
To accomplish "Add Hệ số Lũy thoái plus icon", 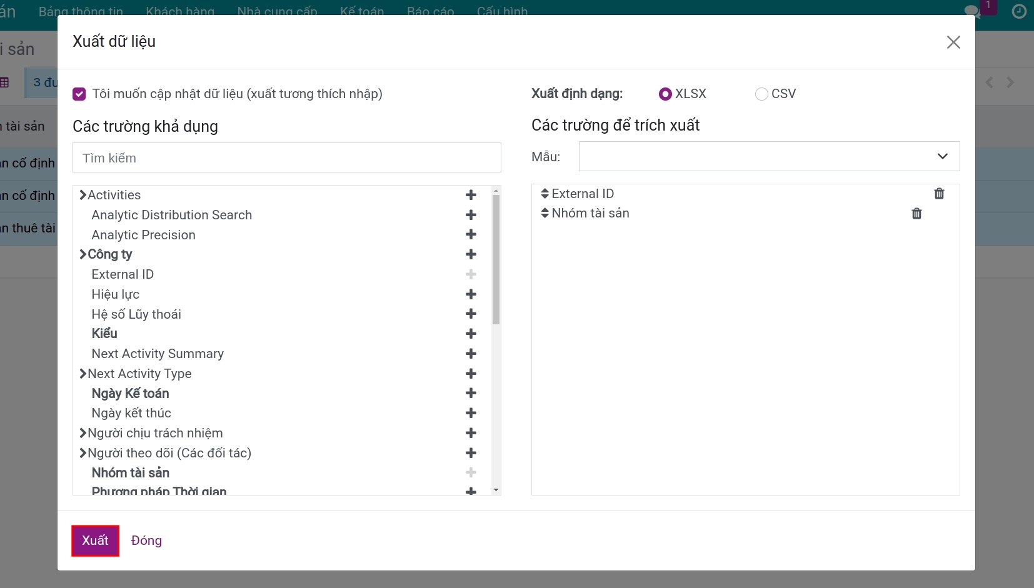I will (x=471, y=314).
